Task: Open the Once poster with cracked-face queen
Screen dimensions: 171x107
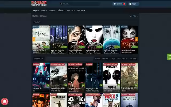Action: pos(76,40)
